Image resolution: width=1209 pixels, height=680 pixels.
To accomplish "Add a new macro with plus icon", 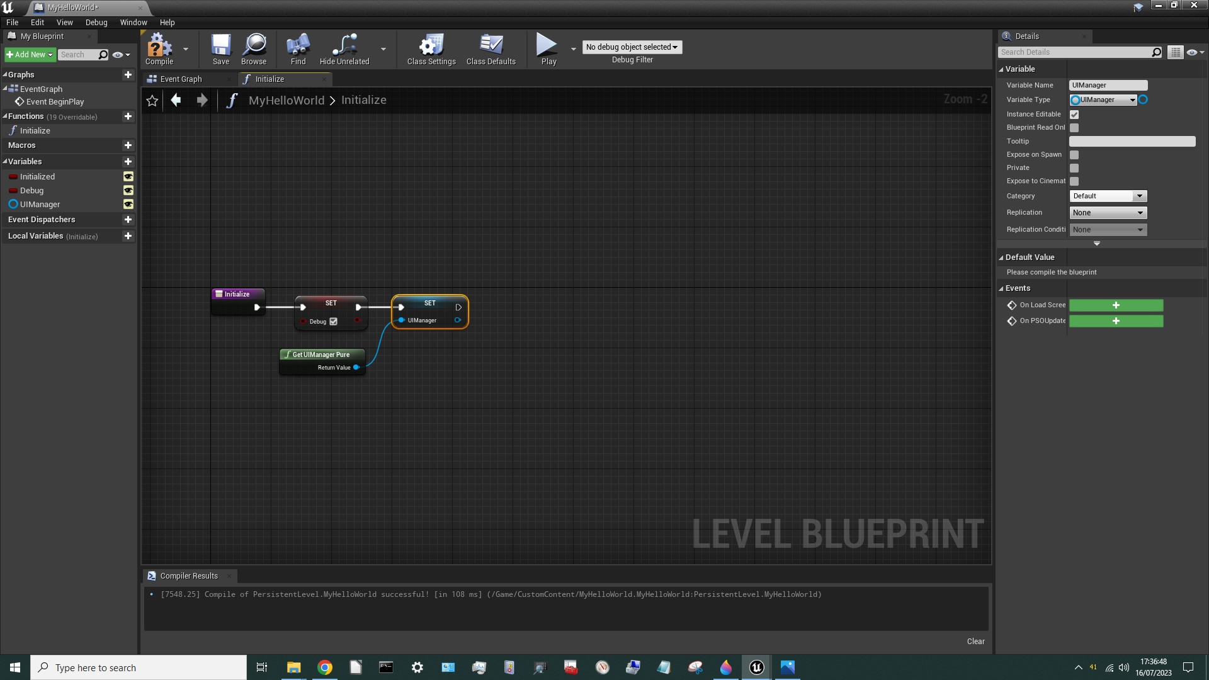I will tap(128, 145).
